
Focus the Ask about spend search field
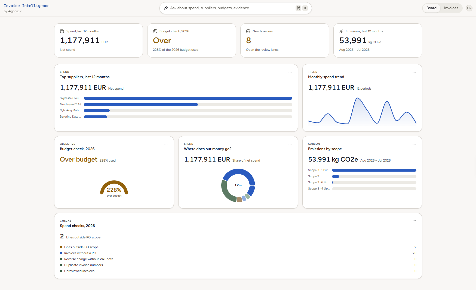235,8
